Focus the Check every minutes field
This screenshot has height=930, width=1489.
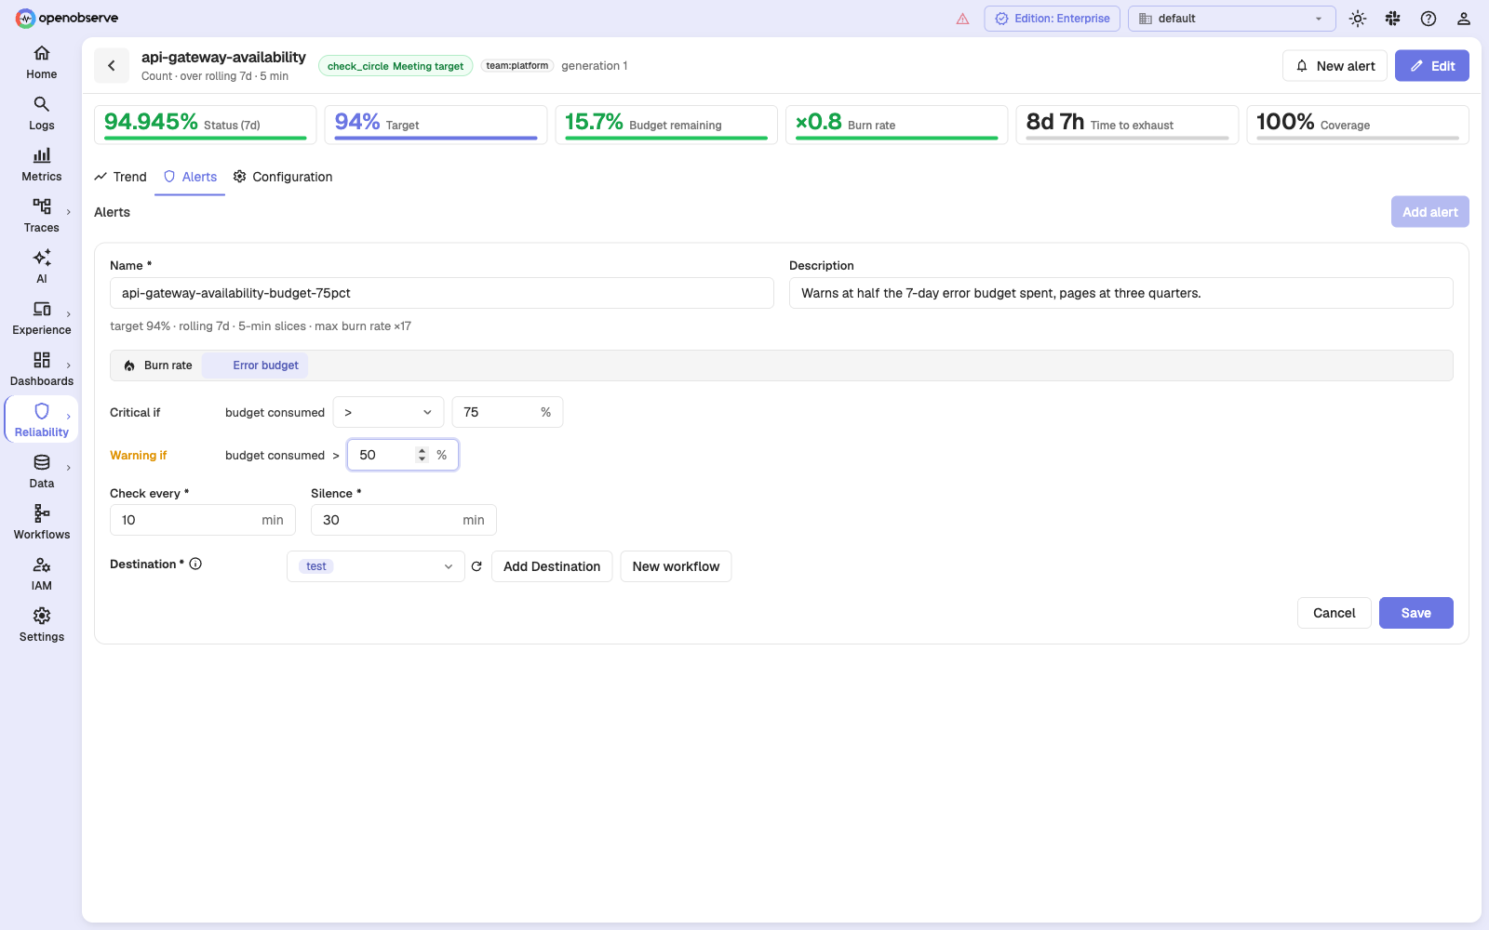coord(203,520)
